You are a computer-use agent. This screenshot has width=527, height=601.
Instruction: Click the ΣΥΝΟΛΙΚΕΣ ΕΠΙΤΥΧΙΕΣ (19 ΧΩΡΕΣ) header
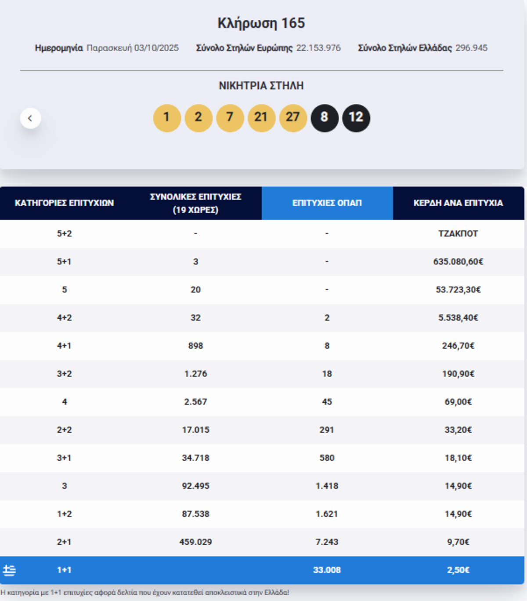[195, 203]
